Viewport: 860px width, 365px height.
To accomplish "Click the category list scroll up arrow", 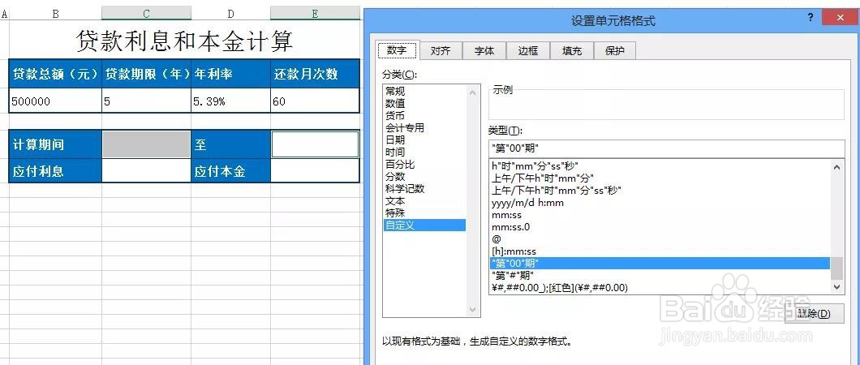I will [473, 92].
